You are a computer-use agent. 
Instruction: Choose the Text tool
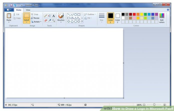point(53,16)
